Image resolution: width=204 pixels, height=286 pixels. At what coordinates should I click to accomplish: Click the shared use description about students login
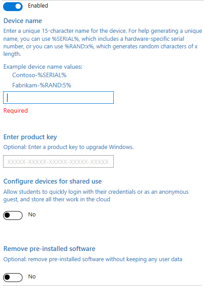coord(96,196)
